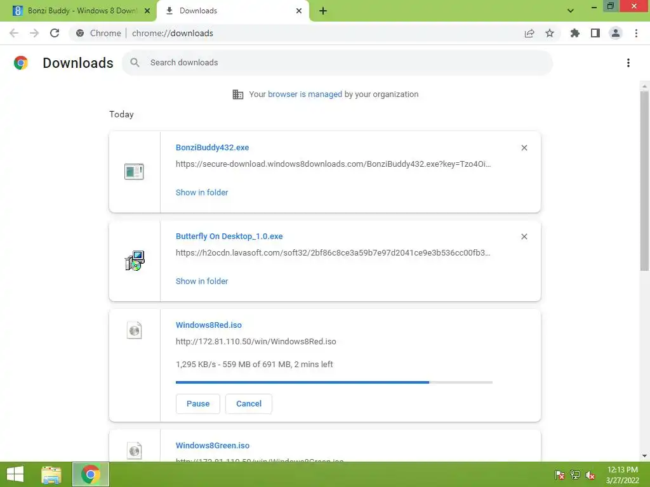The height and width of the screenshot is (487, 650).
Task: Expand the tab search chevron
Action: tap(571, 11)
